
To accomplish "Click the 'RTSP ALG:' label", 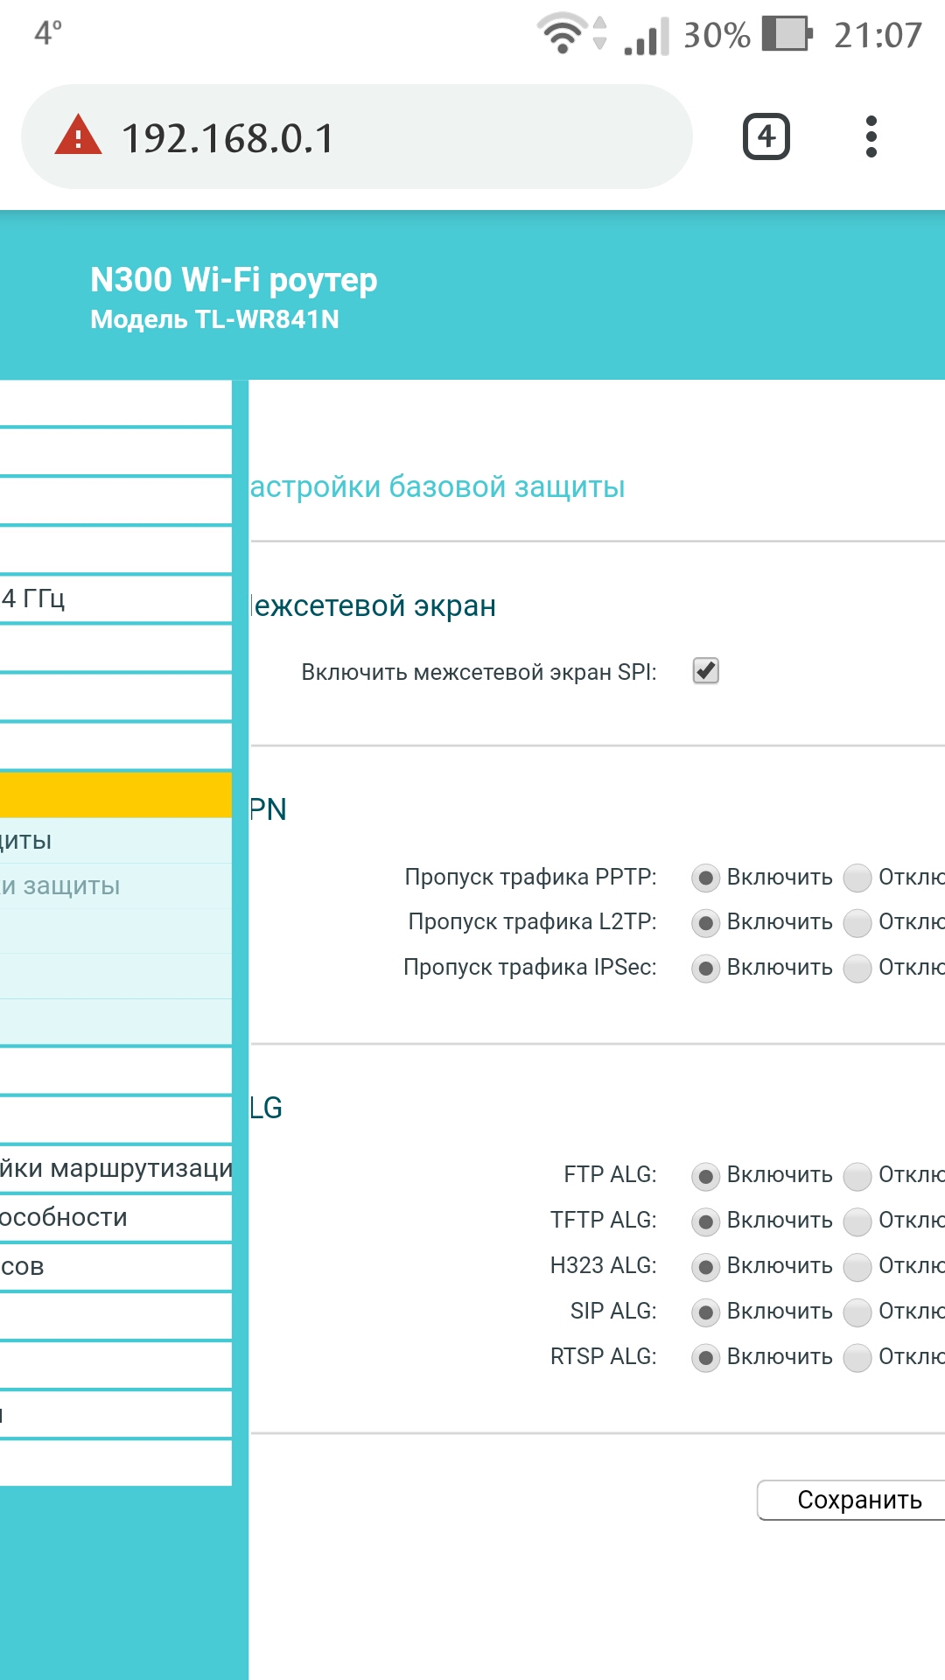I will click(x=603, y=1356).
